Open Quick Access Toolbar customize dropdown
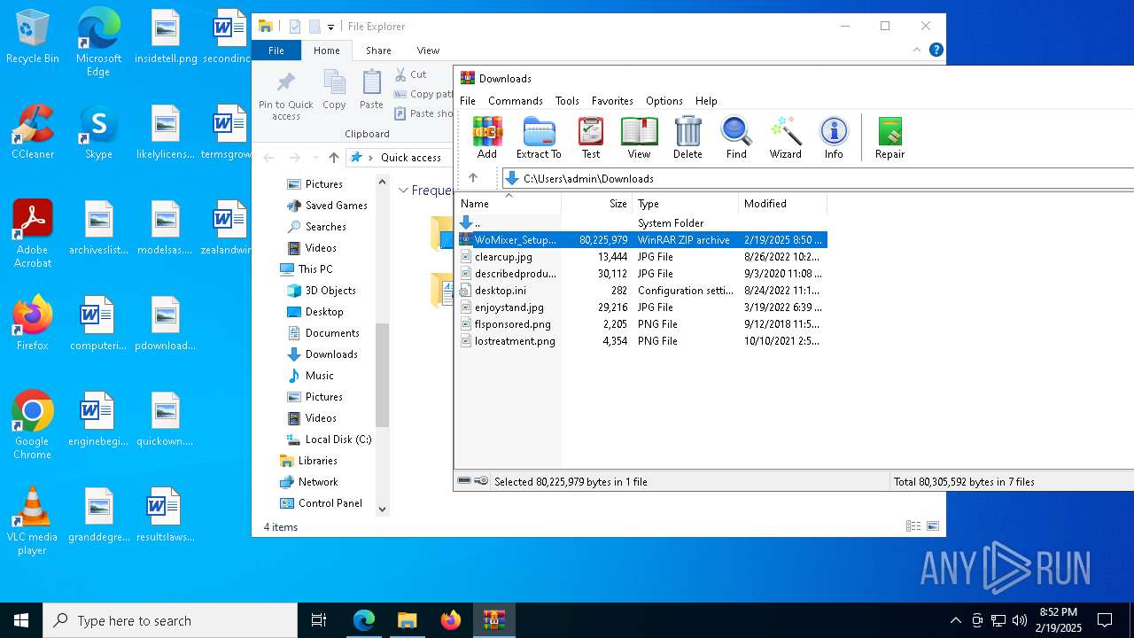 coord(330,27)
